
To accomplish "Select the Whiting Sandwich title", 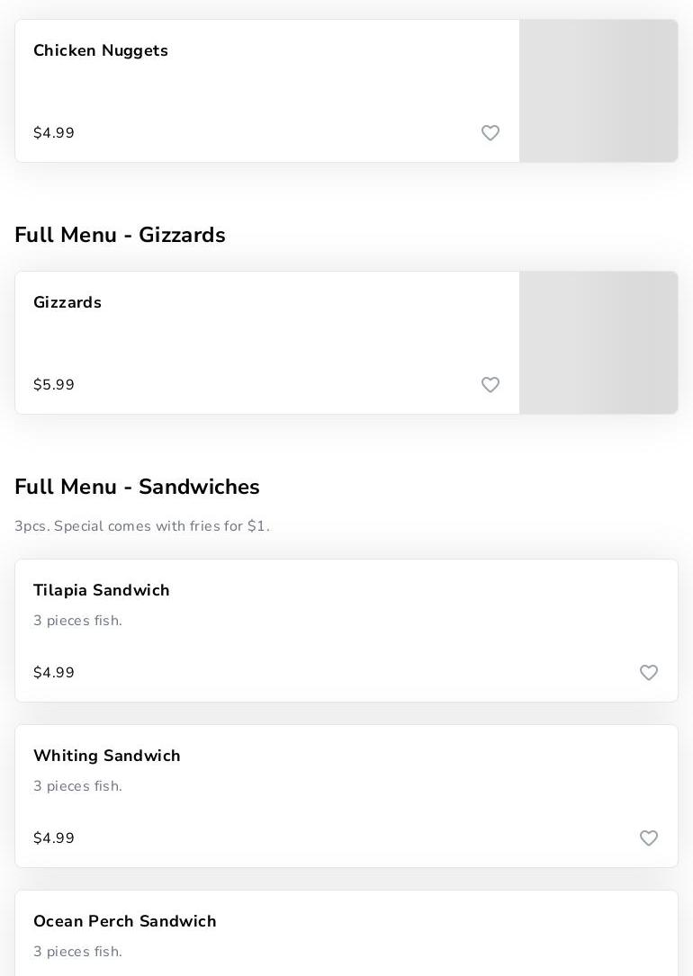I will tap(107, 757).
